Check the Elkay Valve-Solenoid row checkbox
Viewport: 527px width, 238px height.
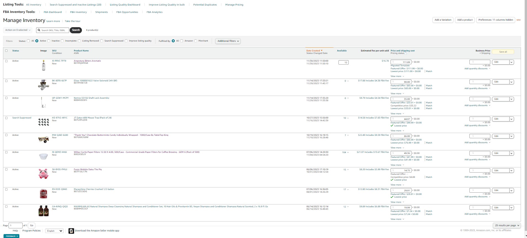(x=6, y=81)
